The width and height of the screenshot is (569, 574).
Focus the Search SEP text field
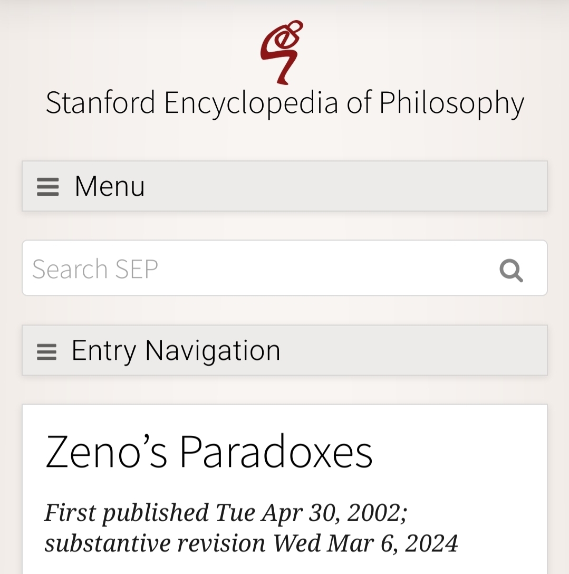coord(253,269)
